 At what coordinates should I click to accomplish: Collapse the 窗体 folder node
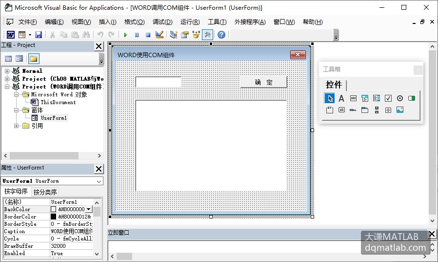[16, 110]
